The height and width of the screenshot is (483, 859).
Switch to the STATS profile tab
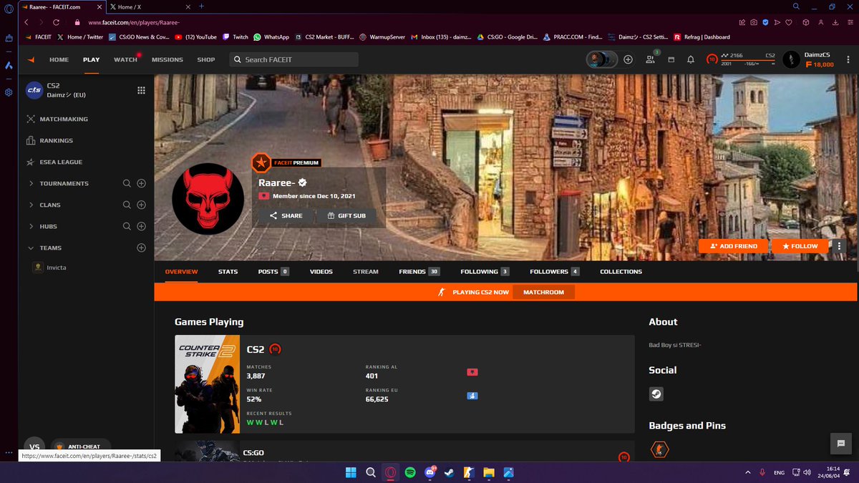click(228, 271)
